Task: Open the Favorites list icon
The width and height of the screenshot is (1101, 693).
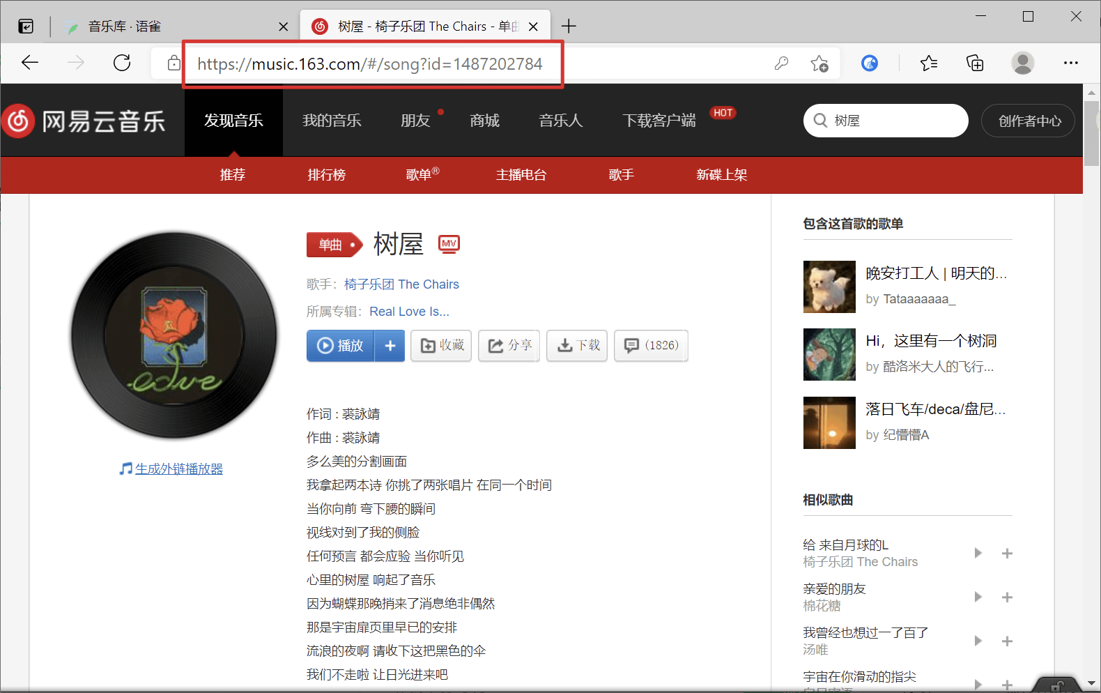Action: [x=929, y=63]
